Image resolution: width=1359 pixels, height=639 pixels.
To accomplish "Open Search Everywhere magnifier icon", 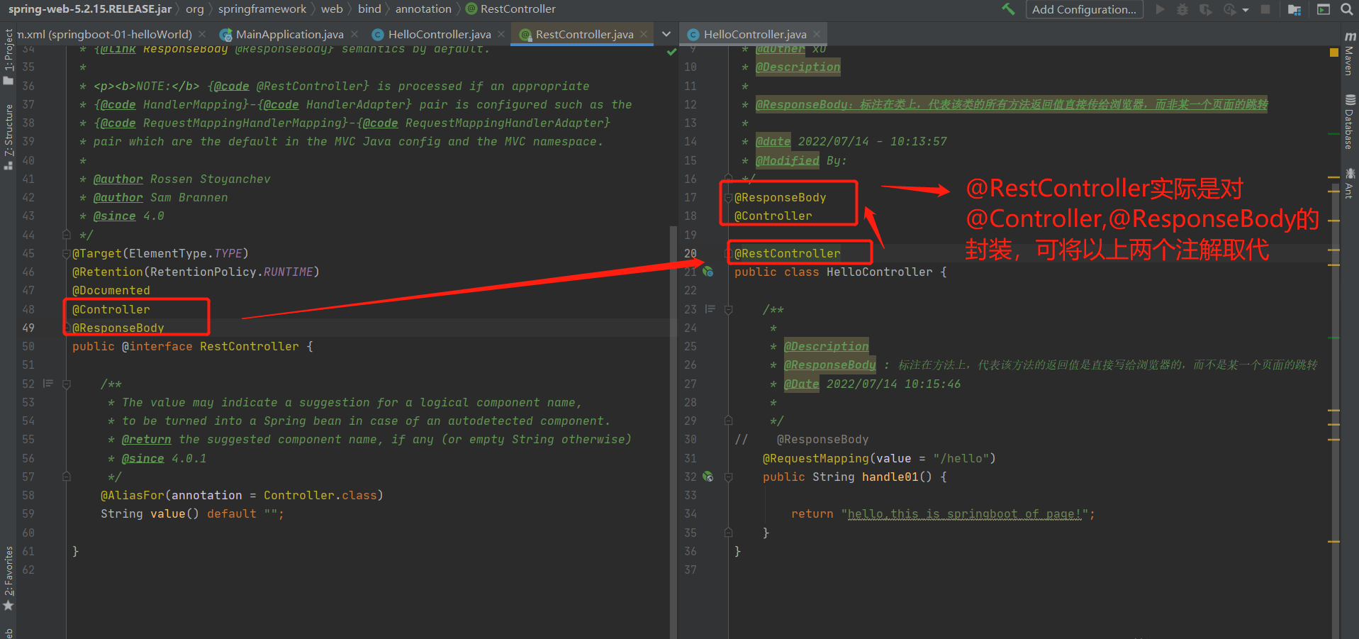I will (1347, 9).
